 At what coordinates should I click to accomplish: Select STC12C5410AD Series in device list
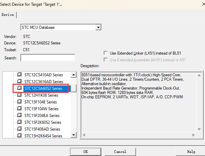click(44, 75)
